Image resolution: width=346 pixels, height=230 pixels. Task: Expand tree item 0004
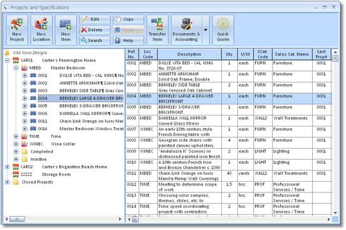(x=25, y=98)
